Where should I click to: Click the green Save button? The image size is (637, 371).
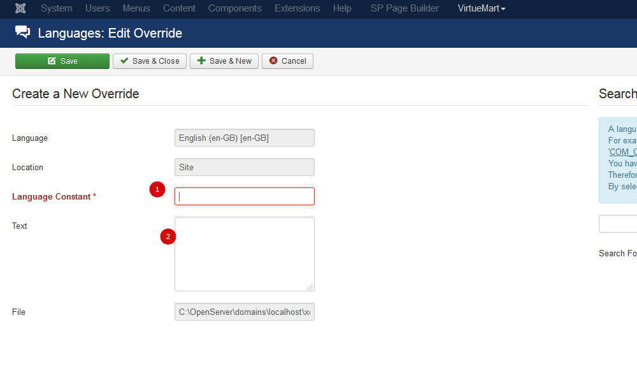pos(62,61)
